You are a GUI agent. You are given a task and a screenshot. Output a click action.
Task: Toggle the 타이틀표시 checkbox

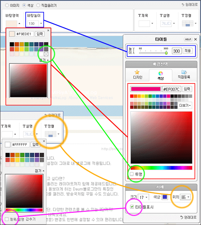point(132,207)
